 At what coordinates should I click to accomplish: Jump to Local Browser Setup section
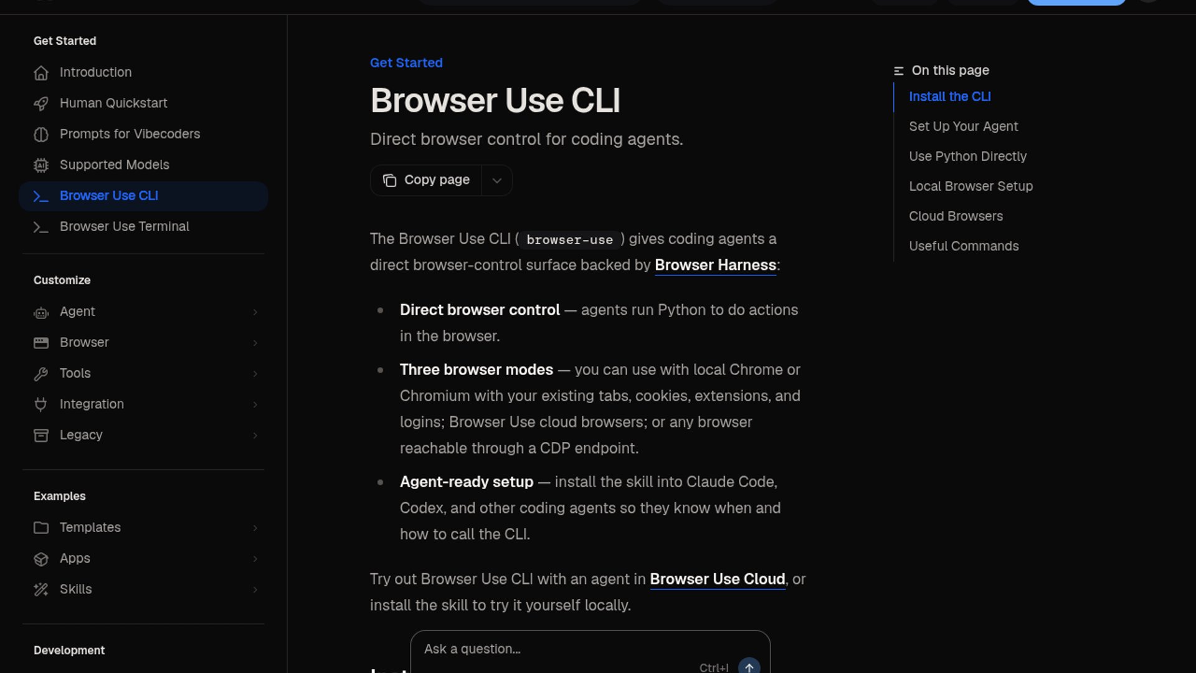(x=971, y=186)
